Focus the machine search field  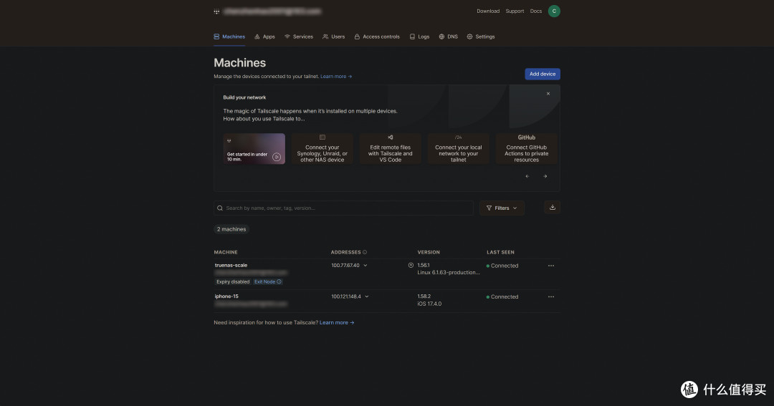coord(343,208)
